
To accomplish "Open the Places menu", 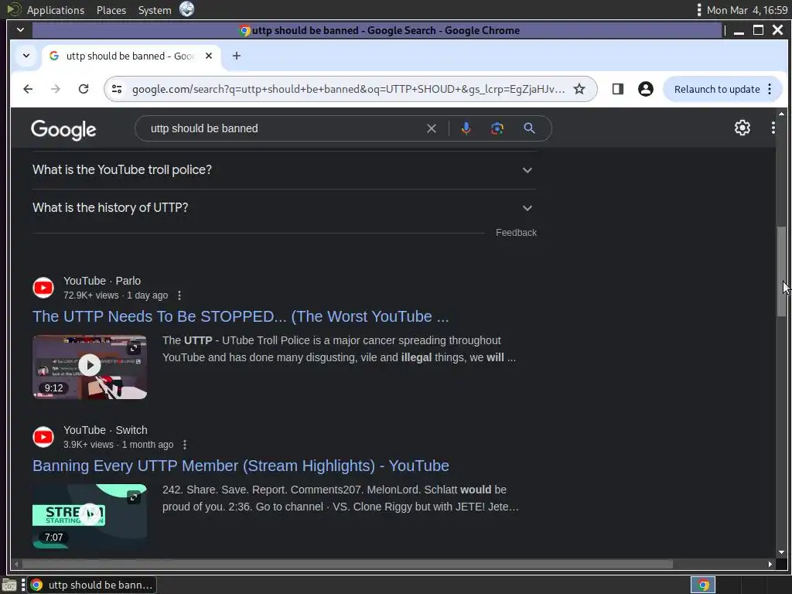I will pyautogui.click(x=111, y=10).
